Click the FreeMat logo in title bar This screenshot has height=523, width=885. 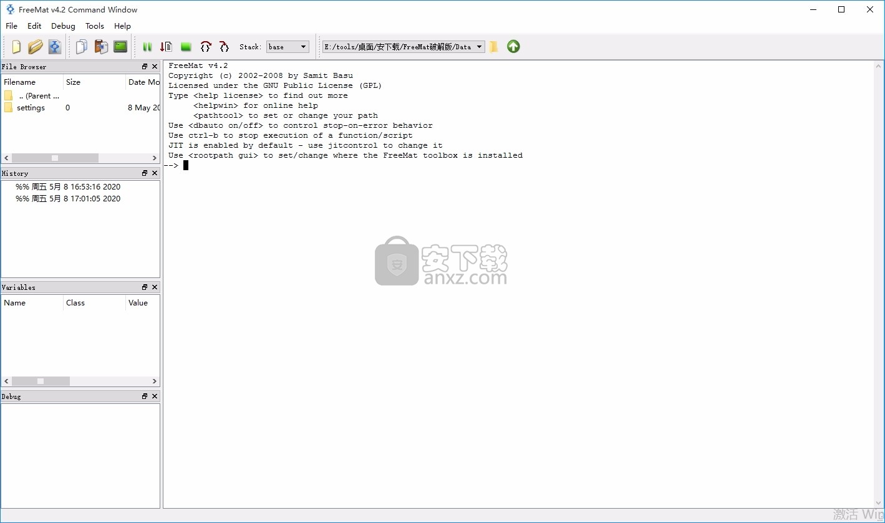pyautogui.click(x=10, y=9)
